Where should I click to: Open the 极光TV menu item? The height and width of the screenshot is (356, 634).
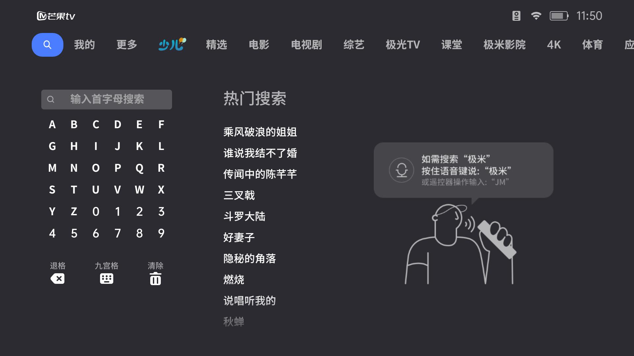click(403, 45)
